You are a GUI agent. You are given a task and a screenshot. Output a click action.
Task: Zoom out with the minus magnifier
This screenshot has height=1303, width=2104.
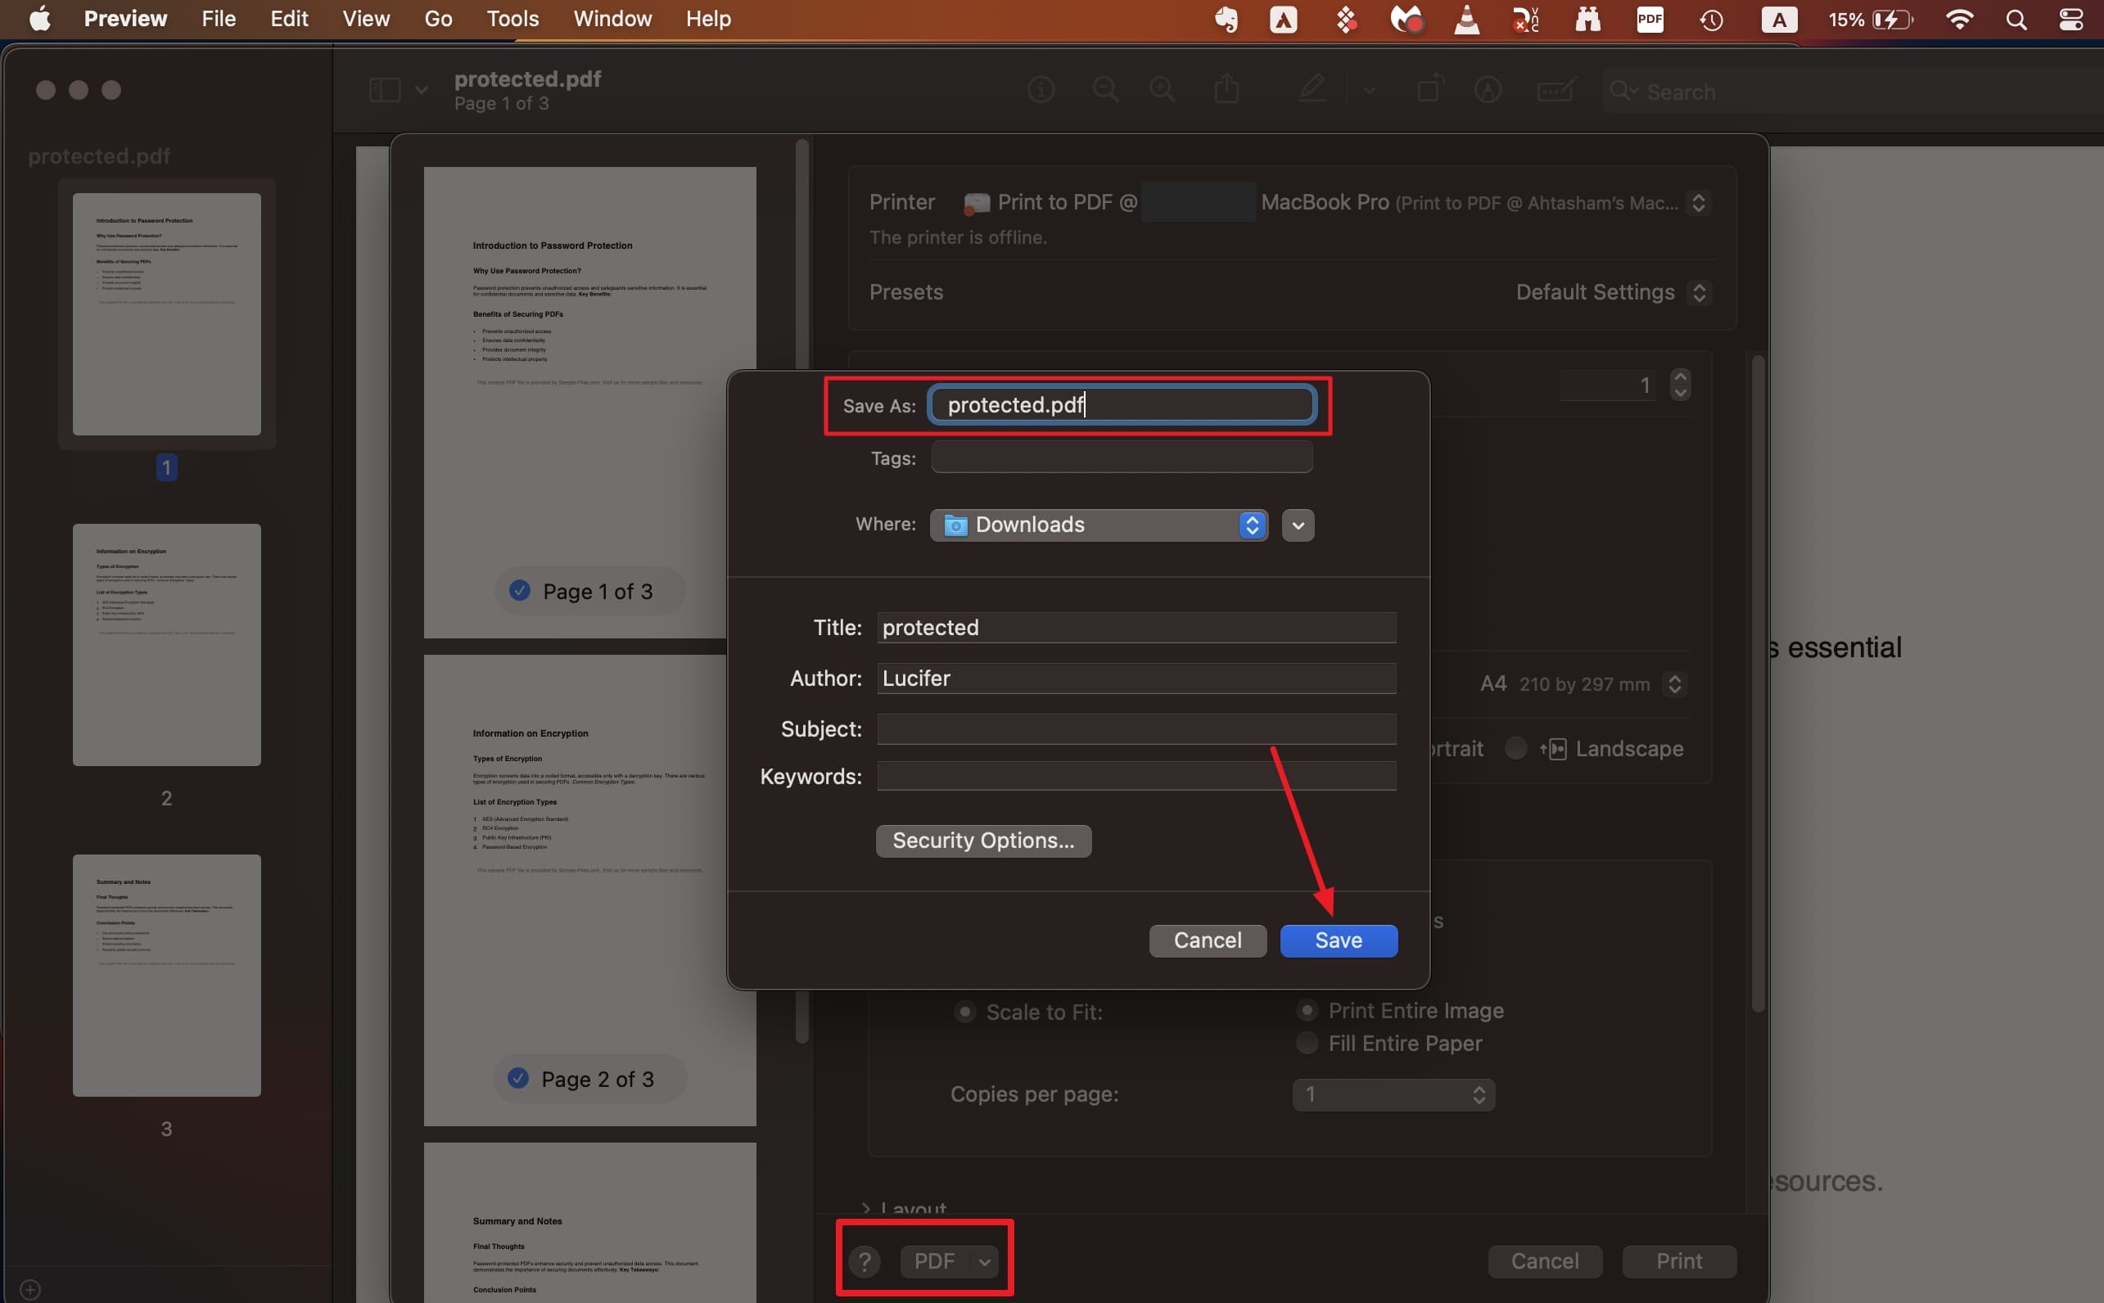tap(1106, 90)
